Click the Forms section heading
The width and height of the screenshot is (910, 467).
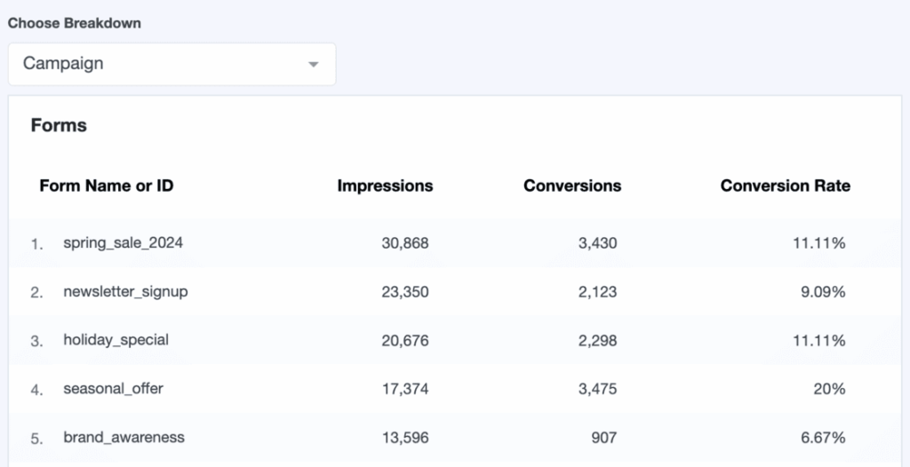click(59, 125)
